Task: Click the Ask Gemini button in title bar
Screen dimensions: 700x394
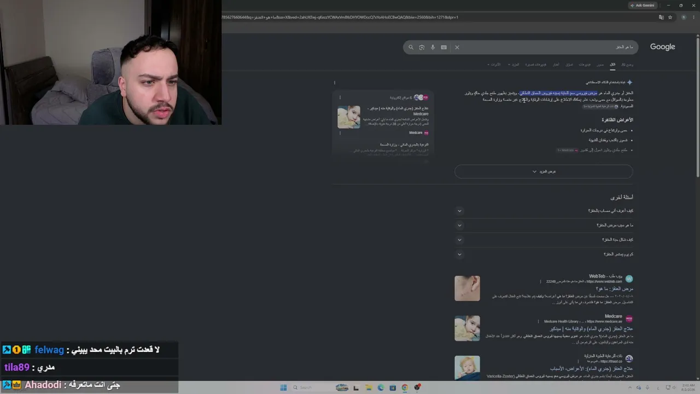Action: pos(643,5)
